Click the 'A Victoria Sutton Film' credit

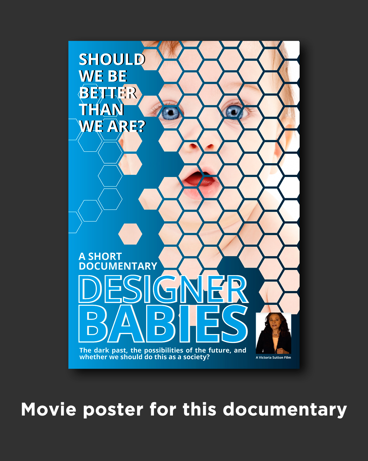coord(273,357)
